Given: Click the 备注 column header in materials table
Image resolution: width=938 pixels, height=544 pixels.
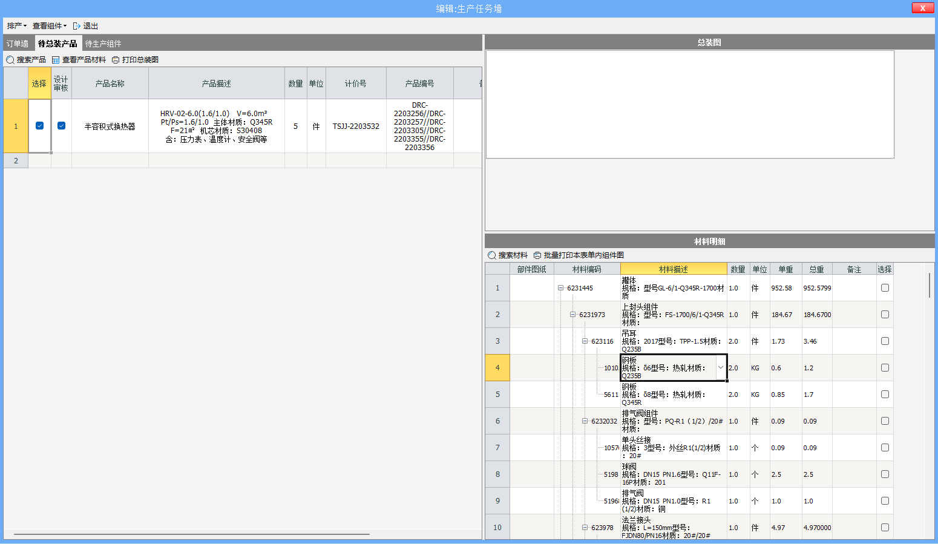Looking at the screenshot, I should point(854,269).
